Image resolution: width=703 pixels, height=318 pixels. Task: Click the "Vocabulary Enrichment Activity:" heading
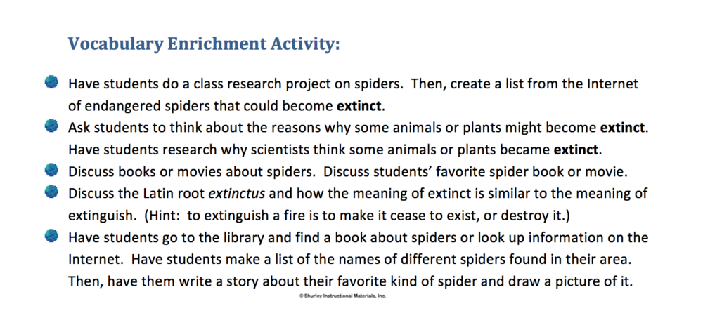[204, 45]
